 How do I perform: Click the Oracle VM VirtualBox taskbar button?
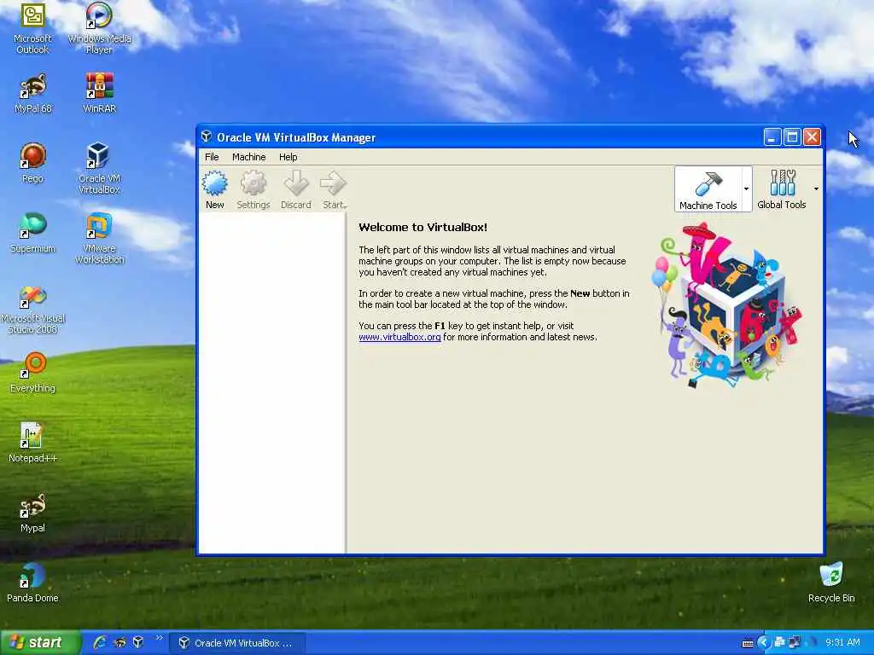(237, 643)
